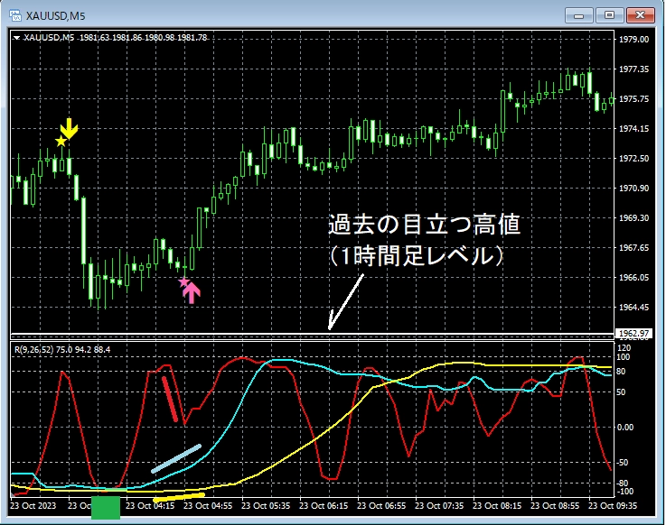The height and width of the screenshot is (525, 666).
Task: Select the pink up arrow buy signal
Action: [192, 292]
